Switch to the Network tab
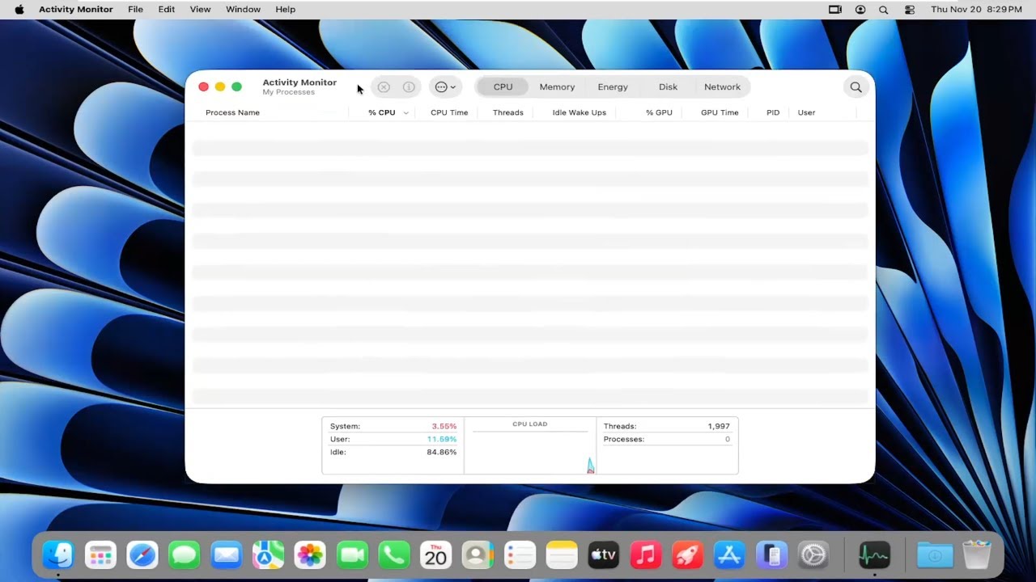This screenshot has height=582, width=1036. point(722,86)
